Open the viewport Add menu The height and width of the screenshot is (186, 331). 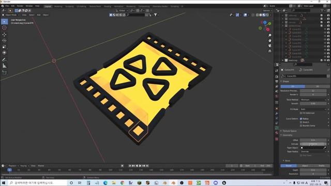tap(39, 15)
